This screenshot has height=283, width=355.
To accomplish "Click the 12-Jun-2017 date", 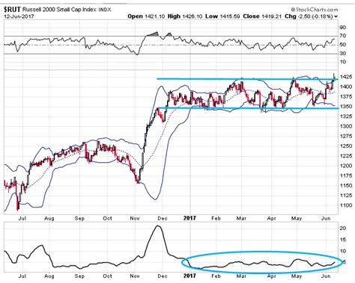I will pos(19,16).
